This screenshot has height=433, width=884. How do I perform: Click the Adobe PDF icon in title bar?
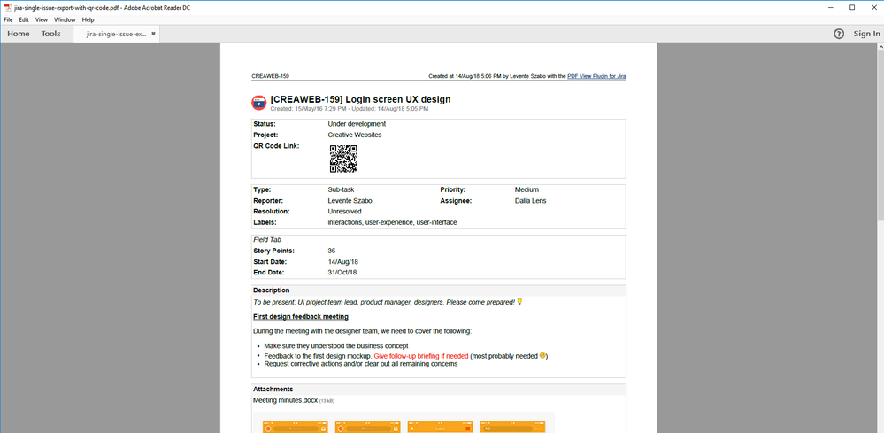coord(8,7)
